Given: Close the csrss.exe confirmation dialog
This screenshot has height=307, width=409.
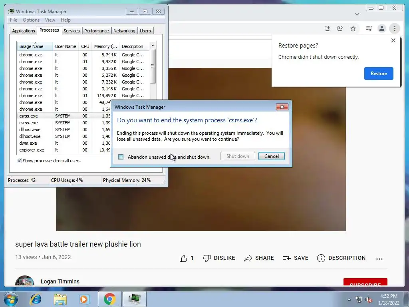Looking at the screenshot, I should (x=282, y=107).
